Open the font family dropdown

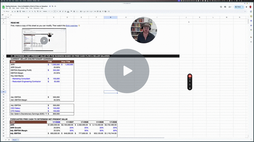click(x=46, y=11)
